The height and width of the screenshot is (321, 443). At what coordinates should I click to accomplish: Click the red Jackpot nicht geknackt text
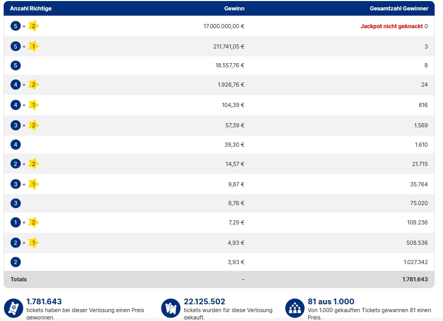392,26
